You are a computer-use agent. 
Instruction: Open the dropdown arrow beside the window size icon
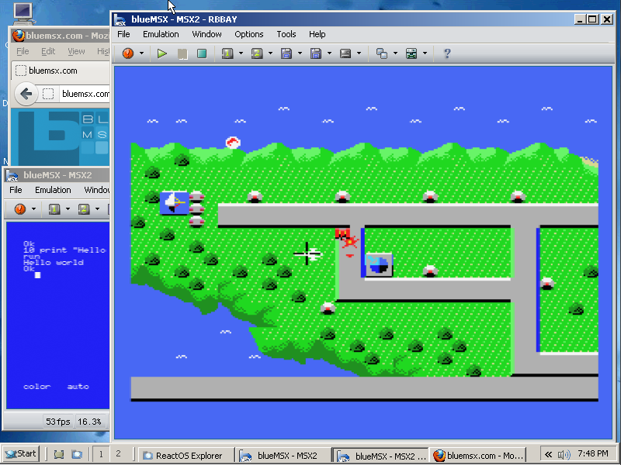pyautogui.click(x=396, y=53)
